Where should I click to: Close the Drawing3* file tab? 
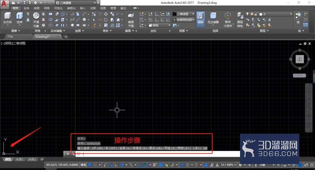(x=58, y=37)
